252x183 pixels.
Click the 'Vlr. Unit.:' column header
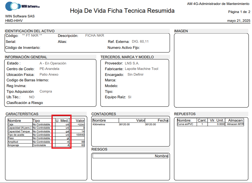coord(218,120)
